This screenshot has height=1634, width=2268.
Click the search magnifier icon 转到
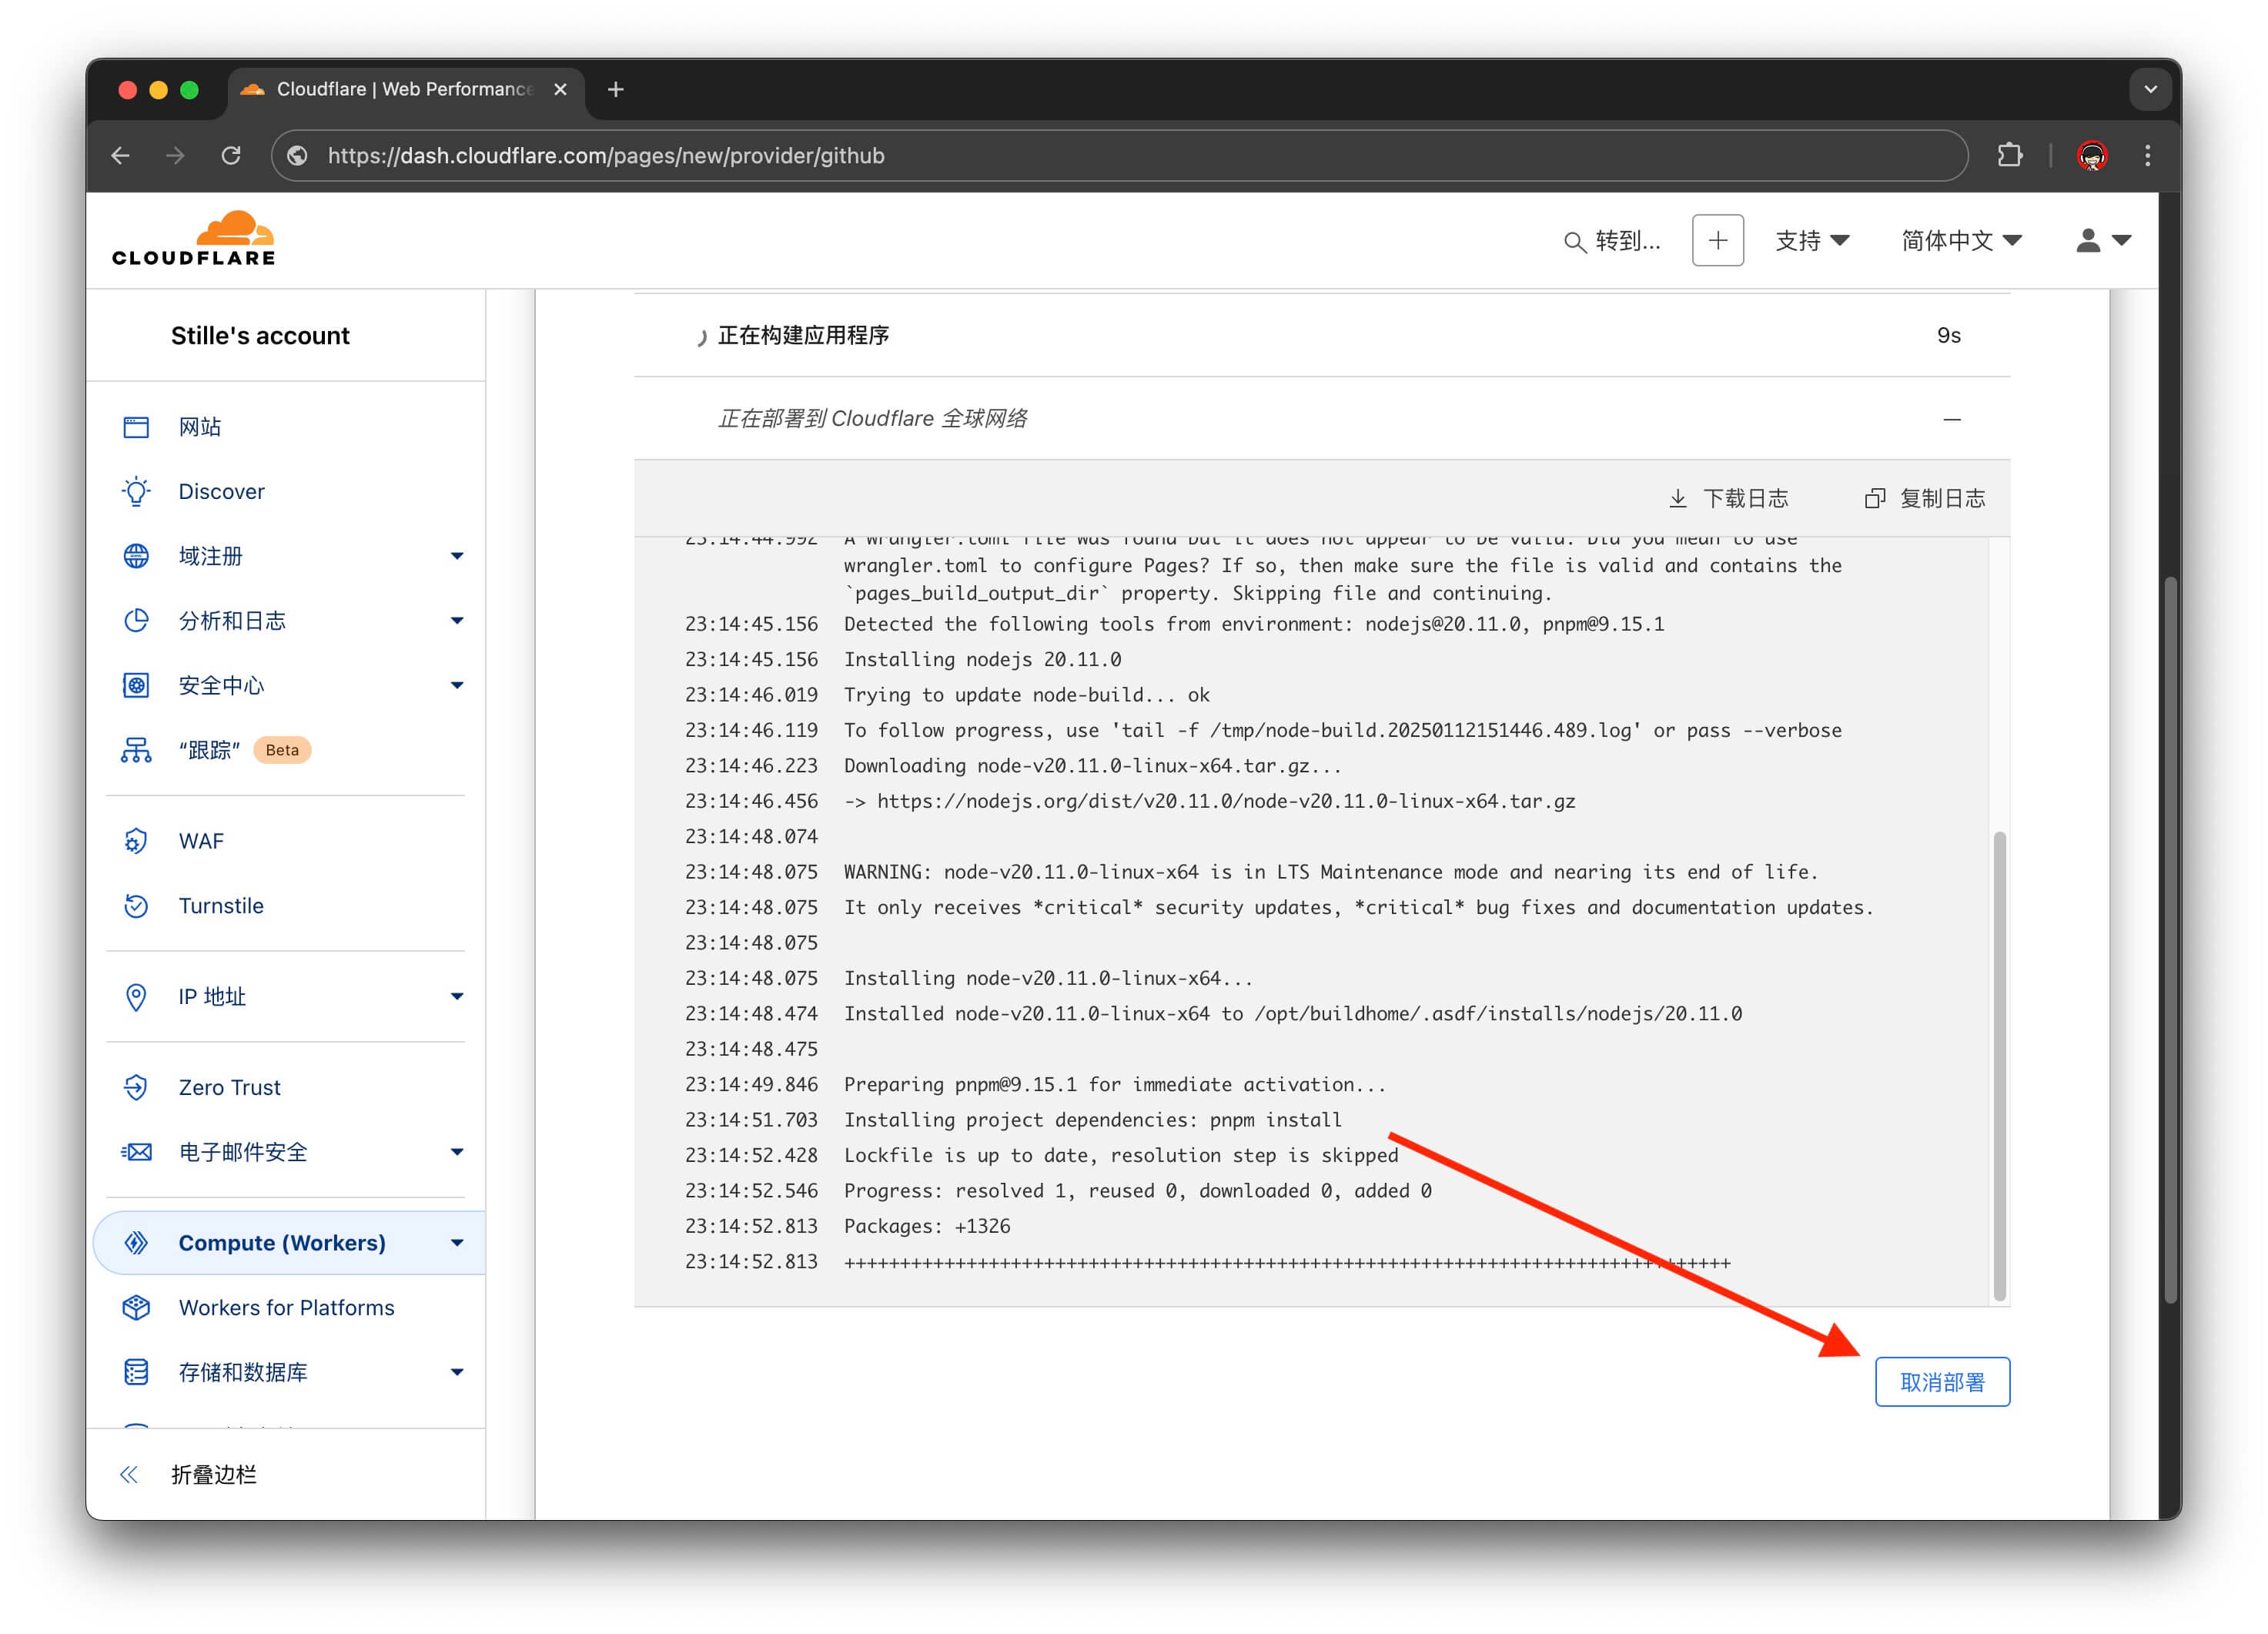click(1574, 241)
